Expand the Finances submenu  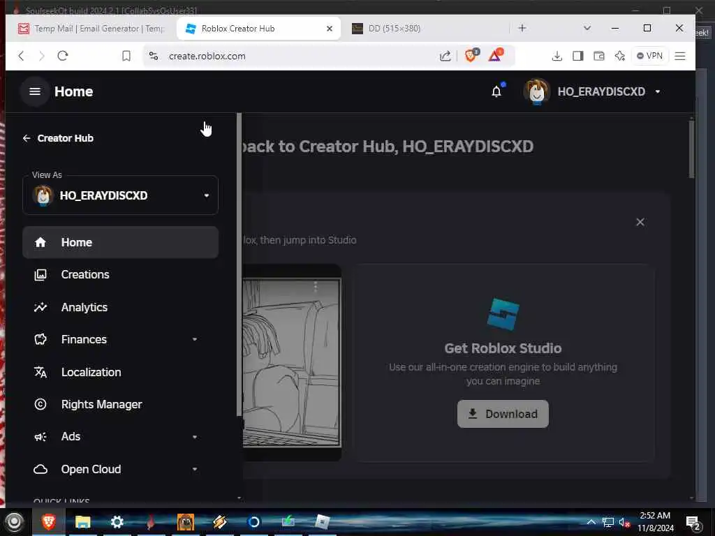pyautogui.click(x=195, y=340)
